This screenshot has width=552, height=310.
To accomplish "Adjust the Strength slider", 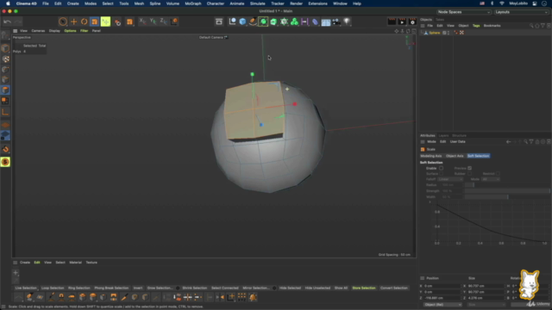I will tap(507, 191).
